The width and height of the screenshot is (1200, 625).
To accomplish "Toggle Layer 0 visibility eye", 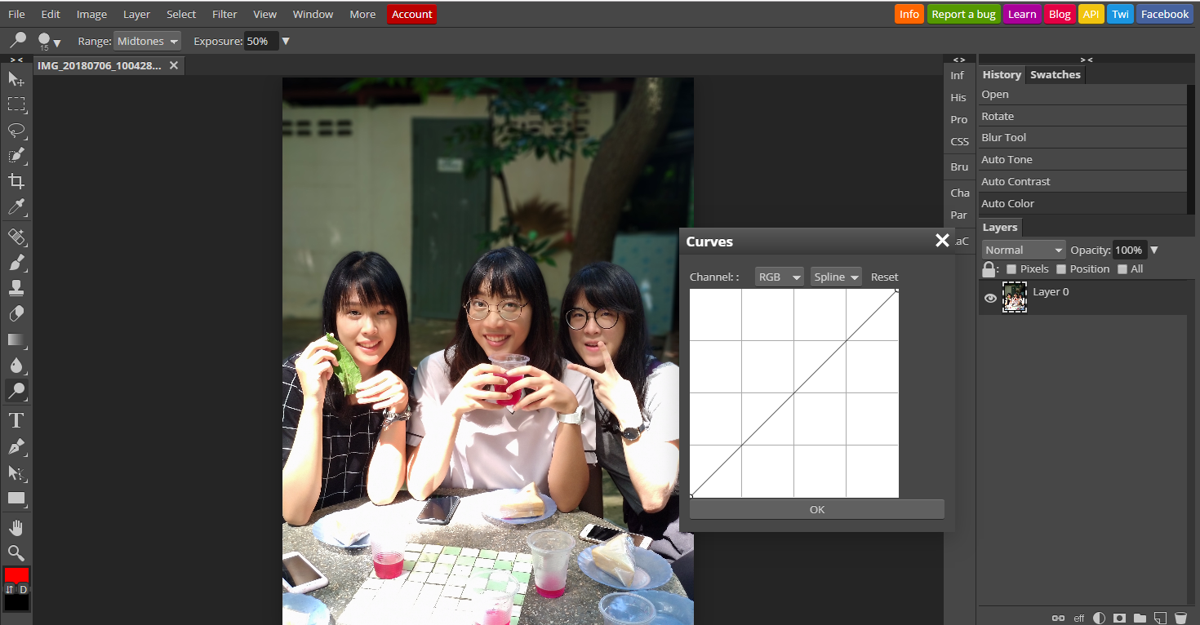I will click(990, 299).
